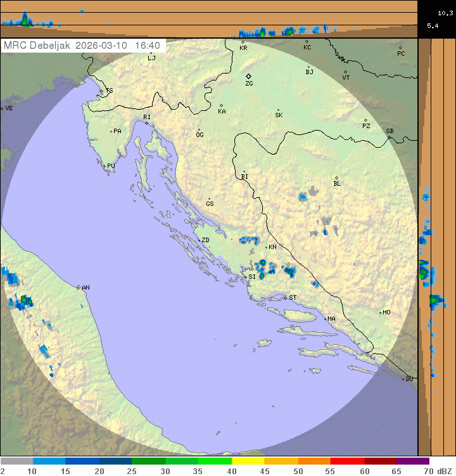Click the RI Rijeka city marker

[147, 123]
